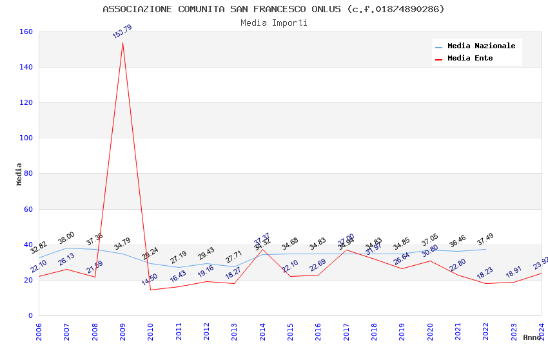Click the 160 value on the y-axis
The image size is (548, 354).
click(26, 32)
